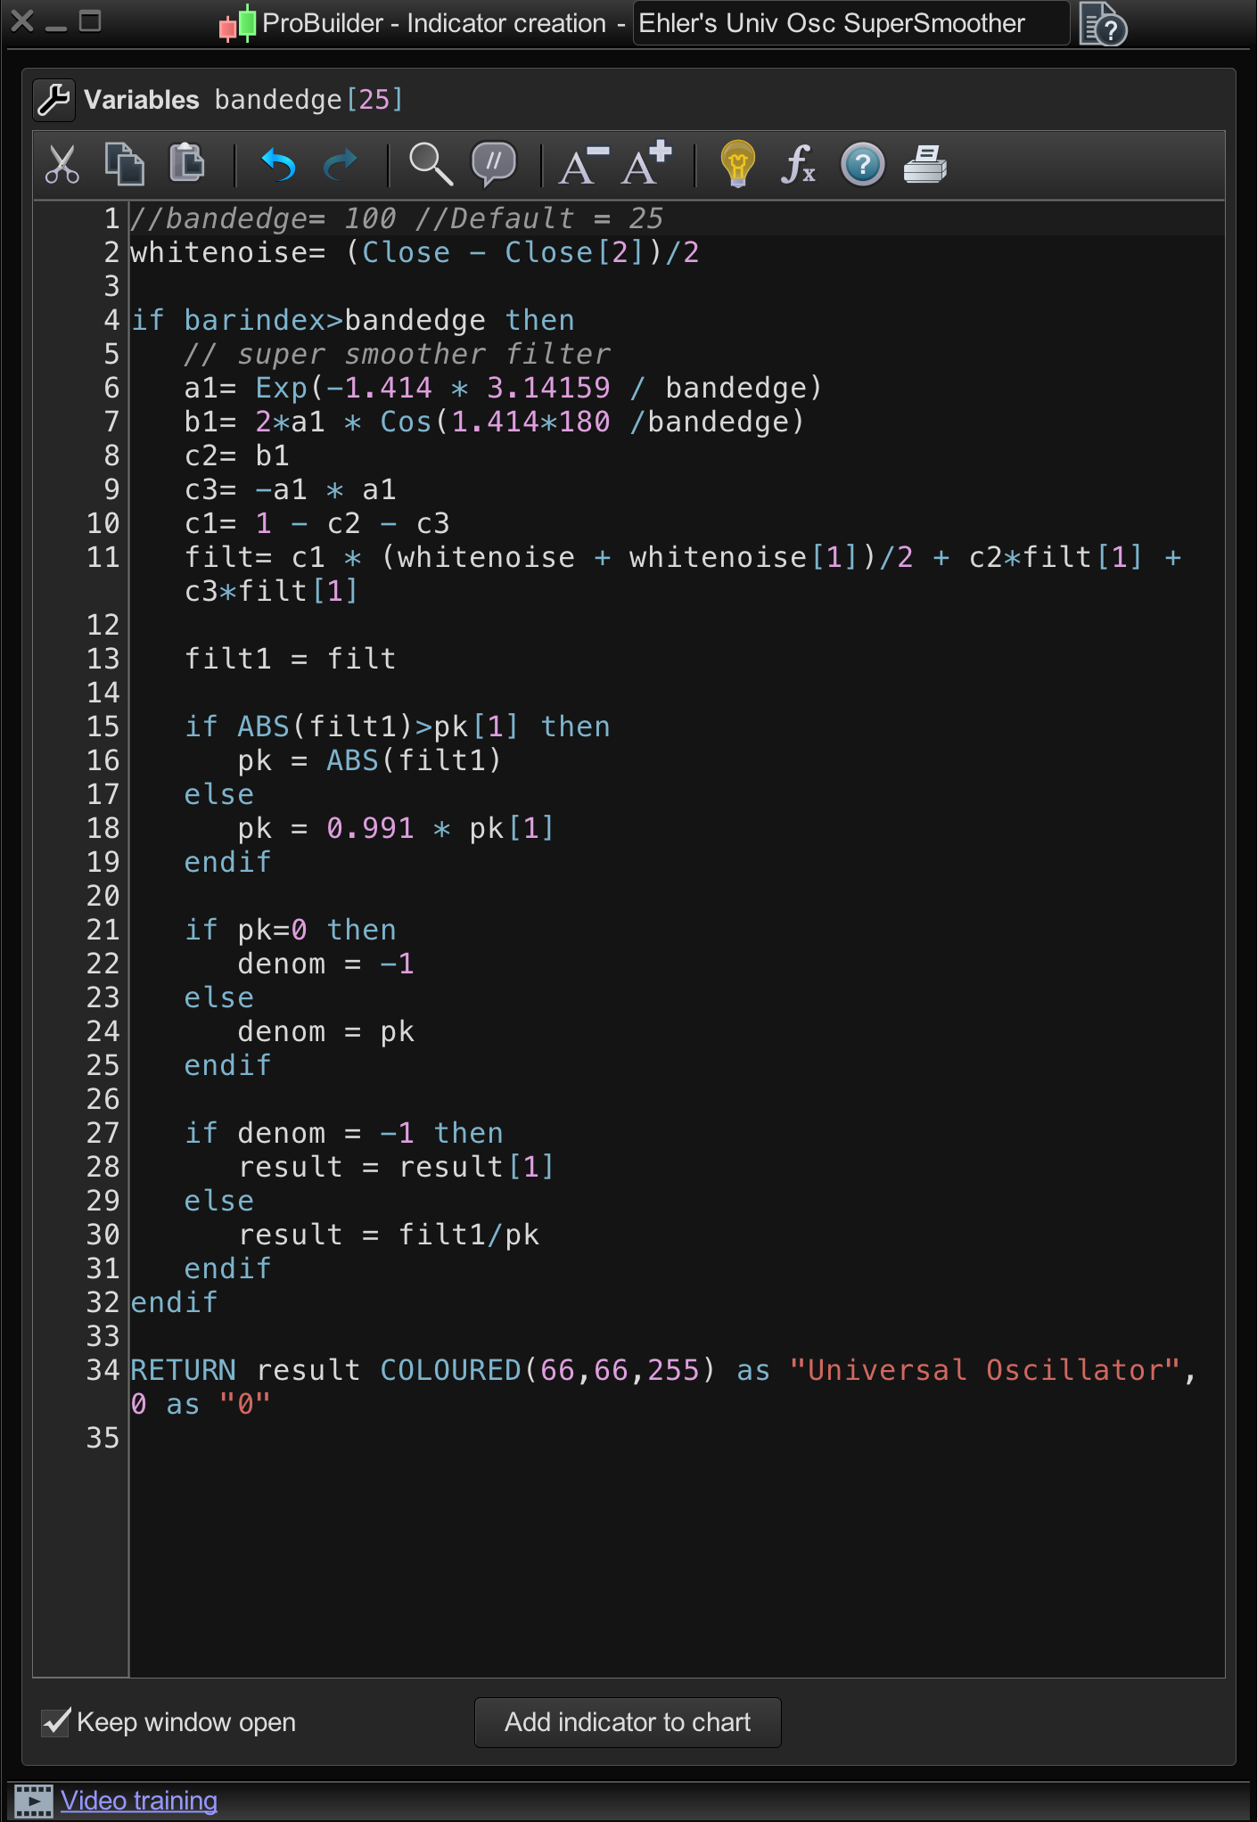
Task: Open help with the blue question mark
Action: [x=862, y=165]
